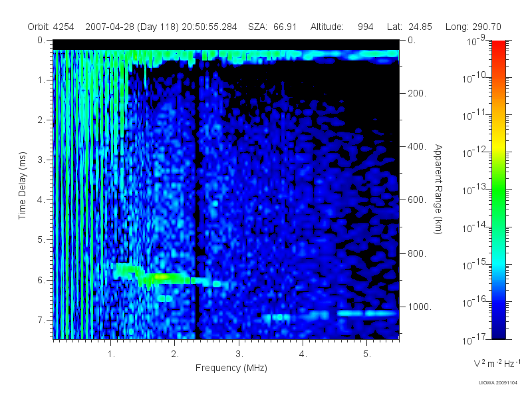The width and height of the screenshot is (532, 399).
Task: Click the 10^-13 color scale label
Action: click(474, 190)
